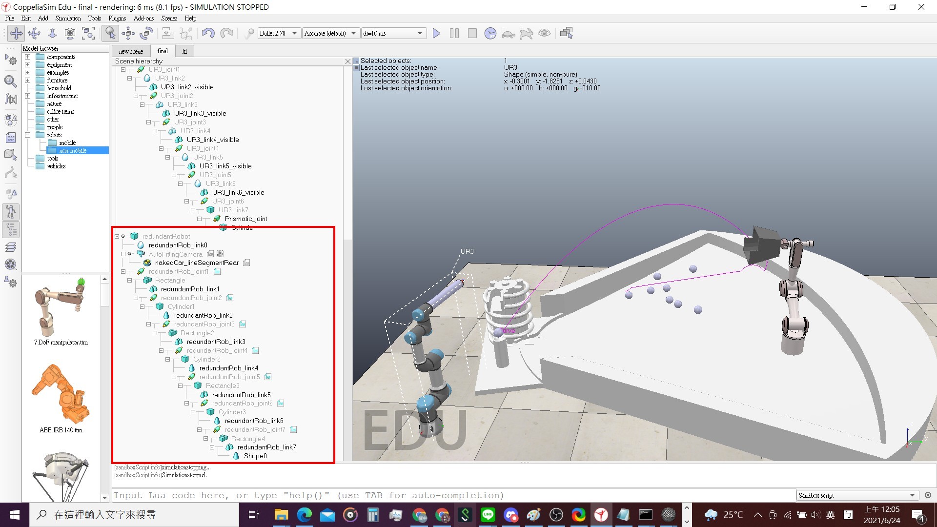Open the Bullet 2.78 physics engine dropdown
The width and height of the screenshot is (937, 527).
[x=279, y=33]
